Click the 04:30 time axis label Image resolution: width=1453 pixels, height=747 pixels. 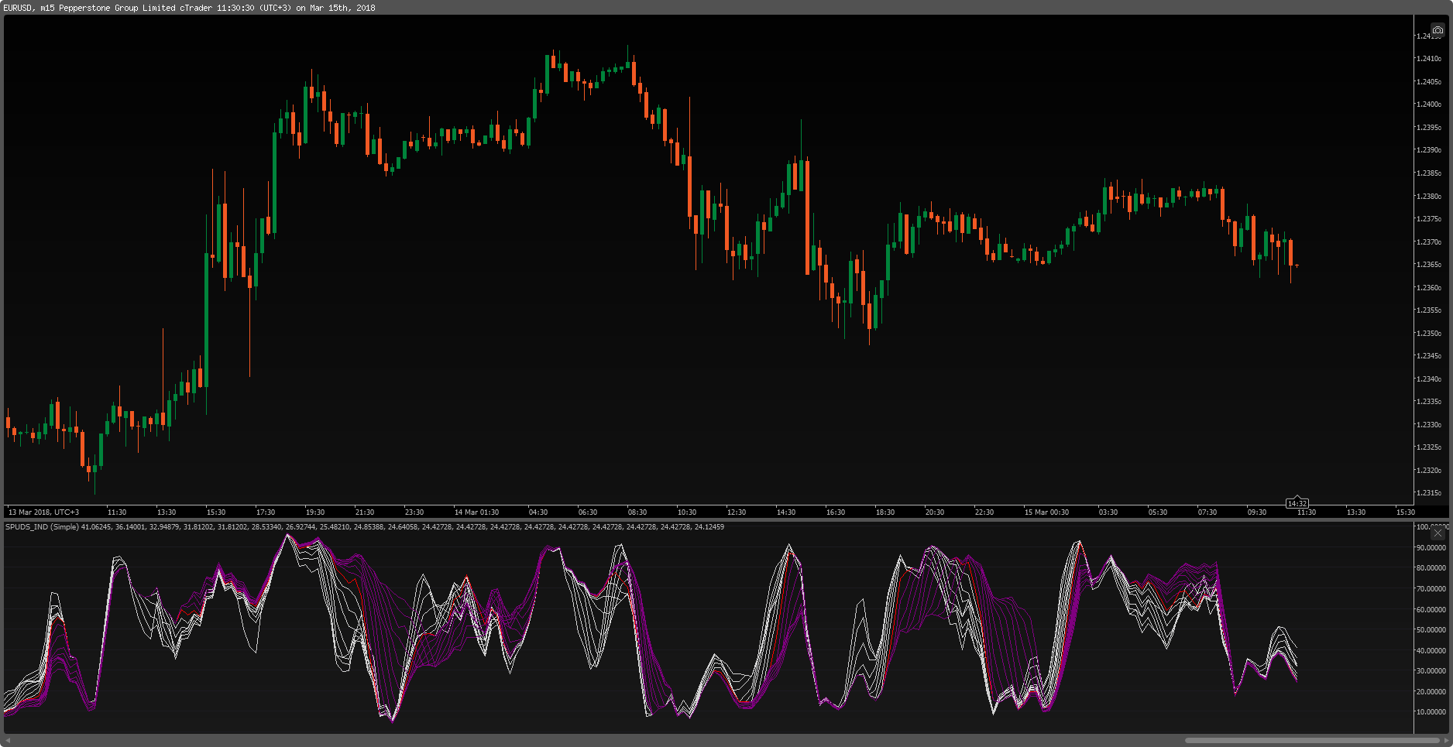tap(538, 512)
